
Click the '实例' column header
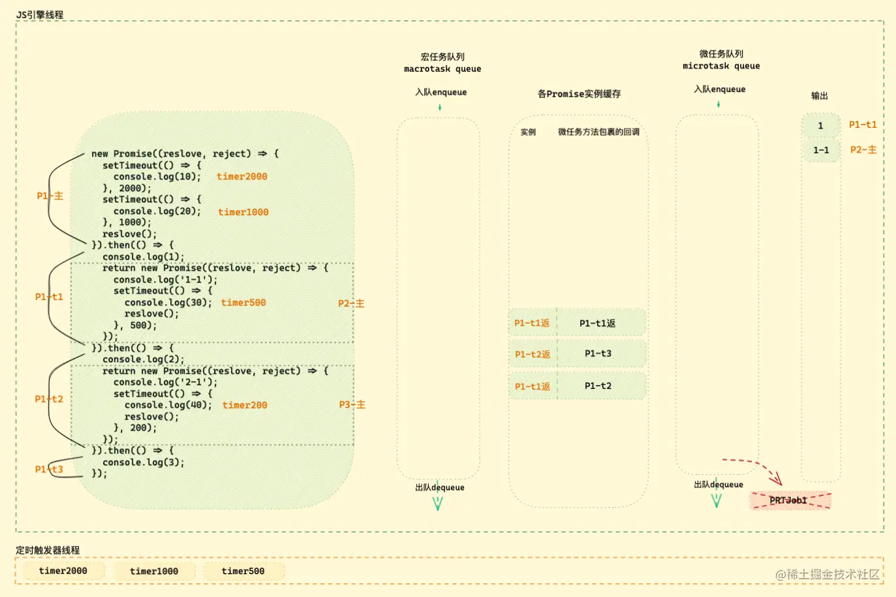(x=528, y=132)
